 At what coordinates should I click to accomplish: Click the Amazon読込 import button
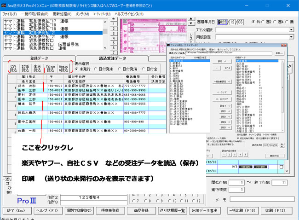tap(64, 68)
